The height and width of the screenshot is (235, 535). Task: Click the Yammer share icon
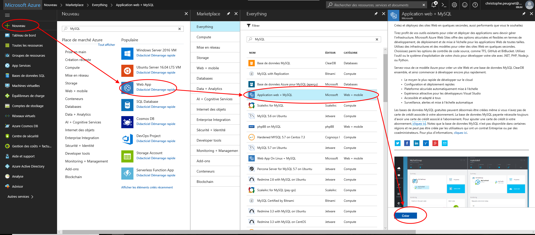coord(426,143)
